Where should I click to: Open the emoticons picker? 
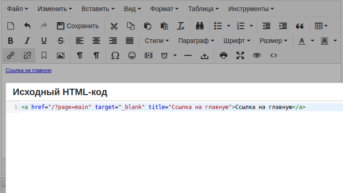(131, 55)
